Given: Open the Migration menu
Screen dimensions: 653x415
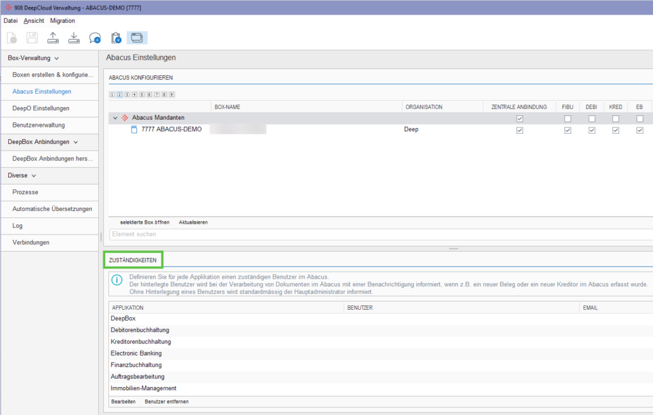Looking at the screenshot, I should [x=62, y=20].
